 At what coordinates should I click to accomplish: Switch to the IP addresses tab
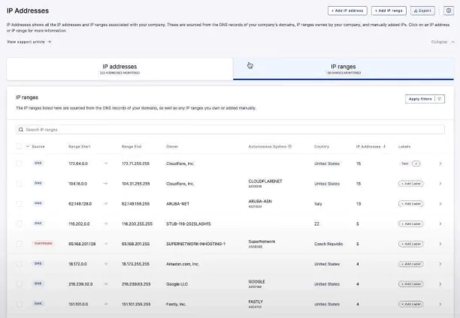pos(120,69)
